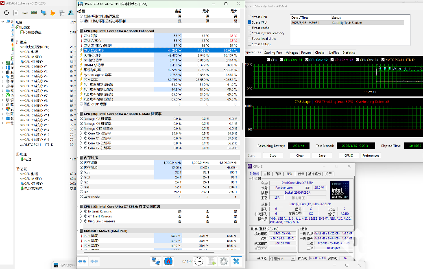Open the Statistics tab
This screenshot has width=423, height=269.
click(x=349, y=52)
